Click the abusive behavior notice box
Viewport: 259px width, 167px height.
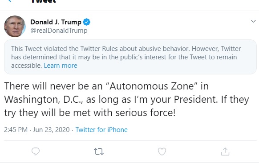click(x=130, y=57)
